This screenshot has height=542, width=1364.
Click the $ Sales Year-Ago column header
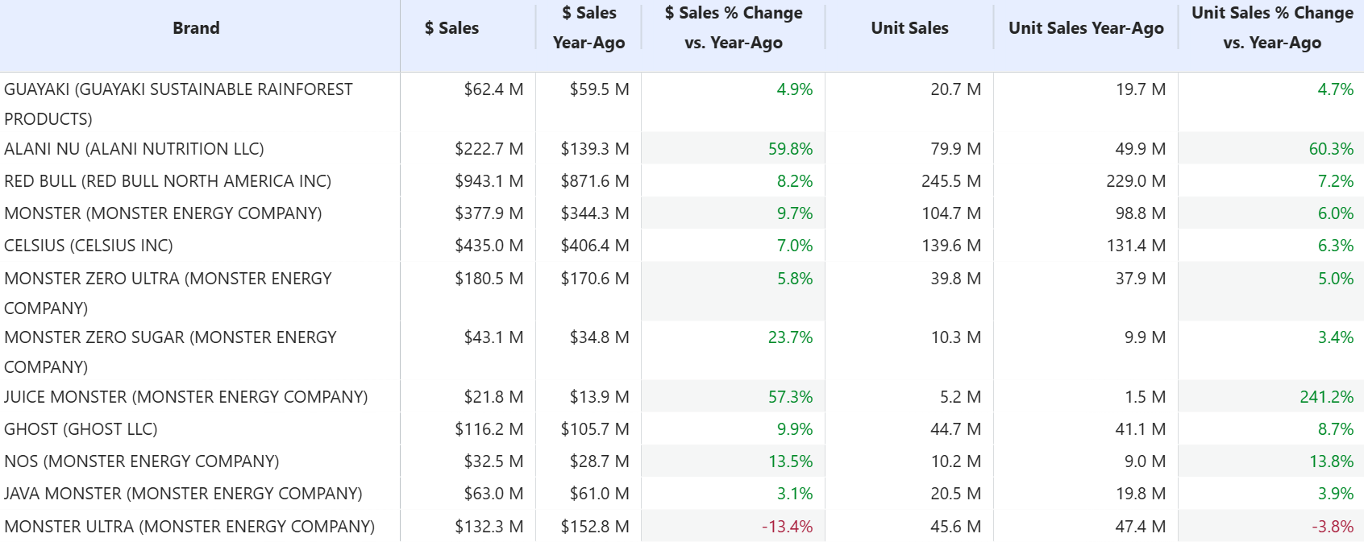tap(588, 28)
